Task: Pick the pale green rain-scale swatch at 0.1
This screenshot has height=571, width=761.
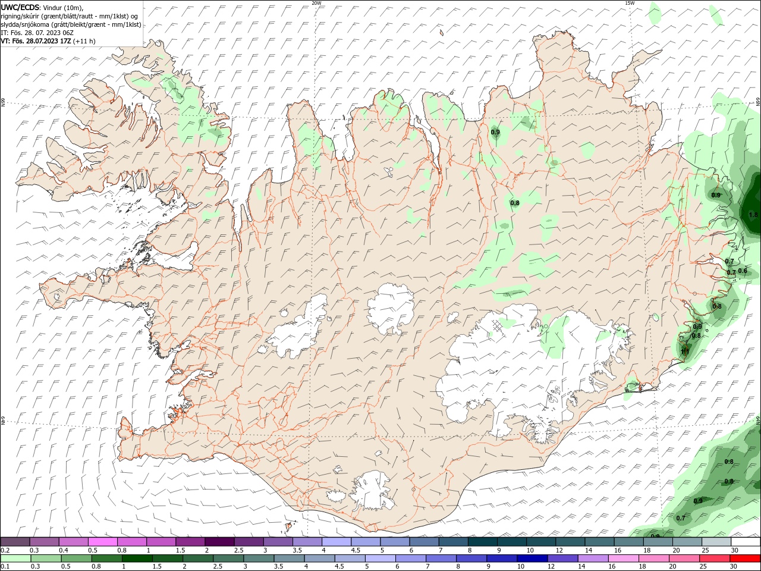Action: [15, 559]
